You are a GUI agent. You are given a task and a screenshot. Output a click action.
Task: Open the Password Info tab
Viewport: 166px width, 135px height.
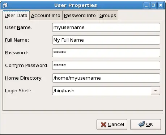pyautogui.click(x=80, y=15)
